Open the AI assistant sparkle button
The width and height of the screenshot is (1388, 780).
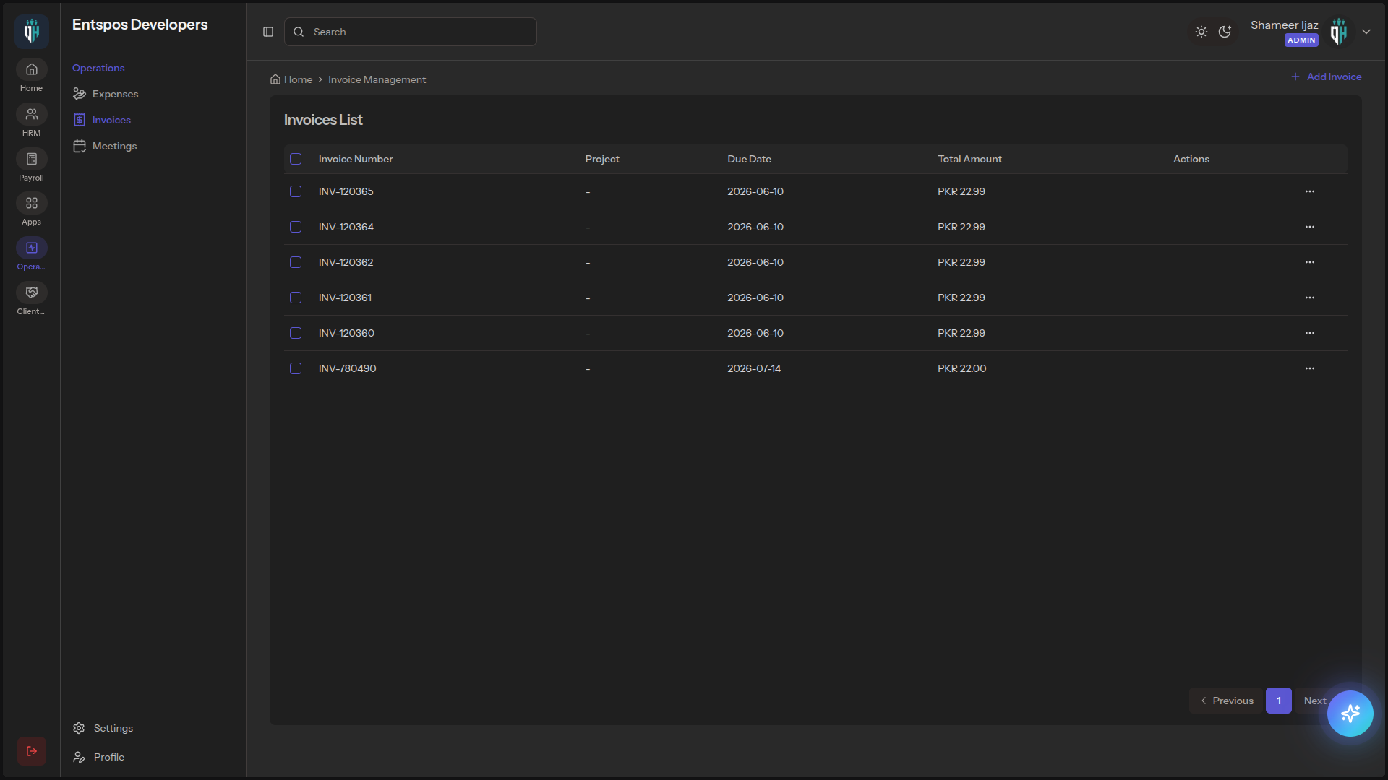tap(1350, 714)
